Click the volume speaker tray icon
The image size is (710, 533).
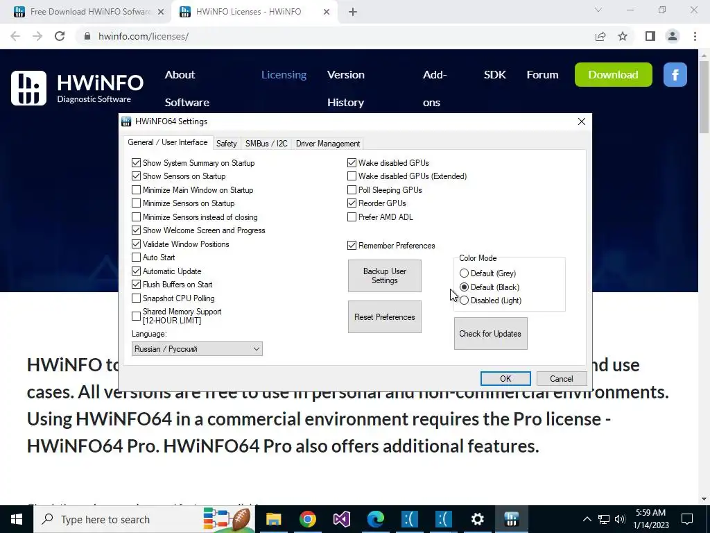[x=620, y=519]
